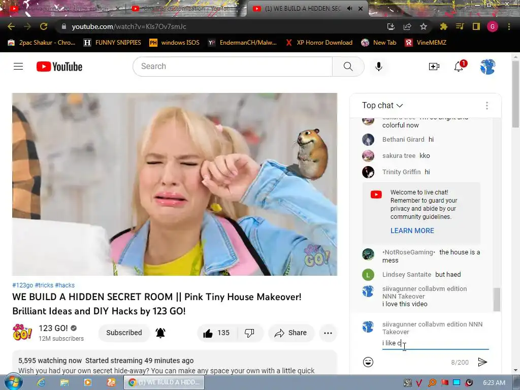This screenshot has height=390, width=520.
Task: Click the install app icon in address bar
Action: 391,26
